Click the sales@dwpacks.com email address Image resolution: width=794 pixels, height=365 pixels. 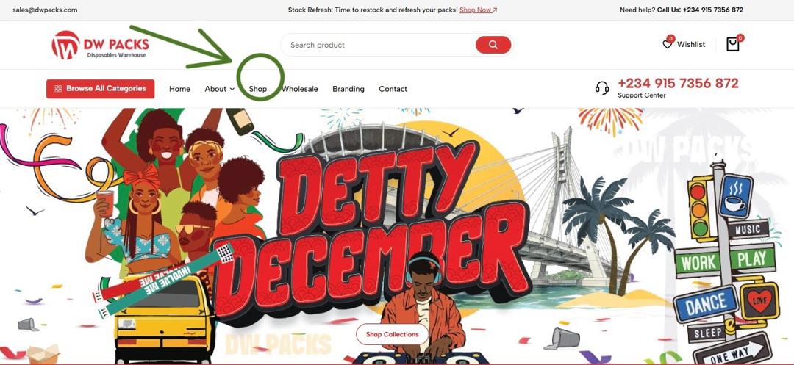click(x=45, y=10)
